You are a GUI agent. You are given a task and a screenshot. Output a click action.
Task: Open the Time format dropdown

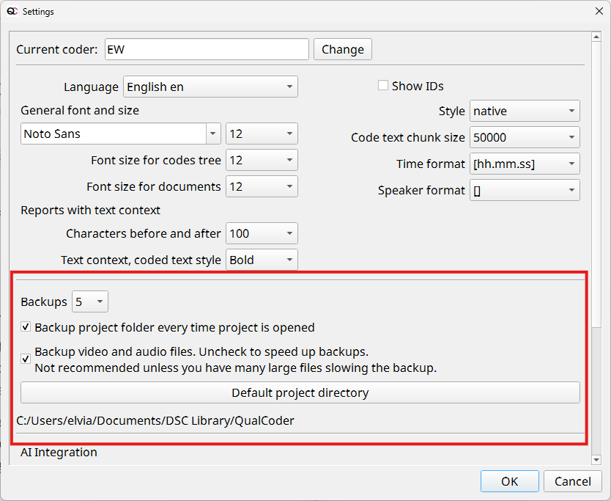click(525, 164)
